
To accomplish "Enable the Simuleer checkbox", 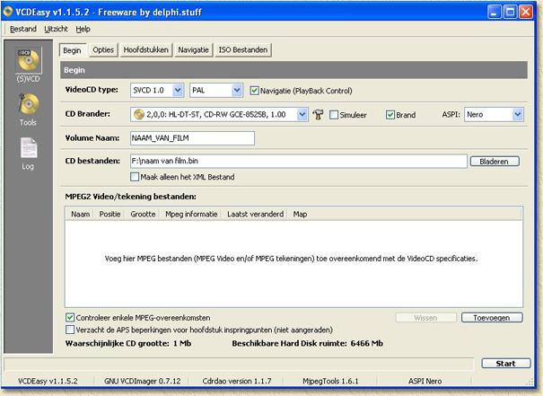I will point(334,115).
